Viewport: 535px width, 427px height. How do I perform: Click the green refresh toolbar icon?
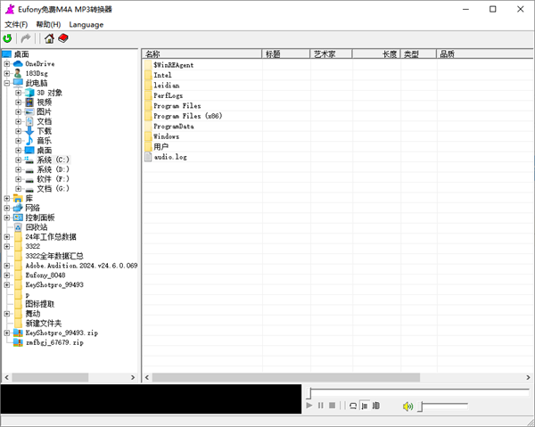pyautogui.click(x=8, y=38)
